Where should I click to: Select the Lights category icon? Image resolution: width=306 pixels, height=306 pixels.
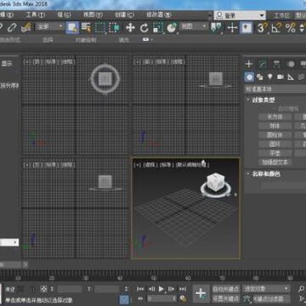pyautogui.click(x=269, y=76)
